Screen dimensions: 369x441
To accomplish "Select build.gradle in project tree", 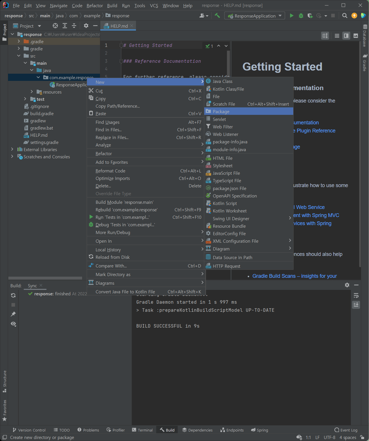I will click(x=42, y=113).
